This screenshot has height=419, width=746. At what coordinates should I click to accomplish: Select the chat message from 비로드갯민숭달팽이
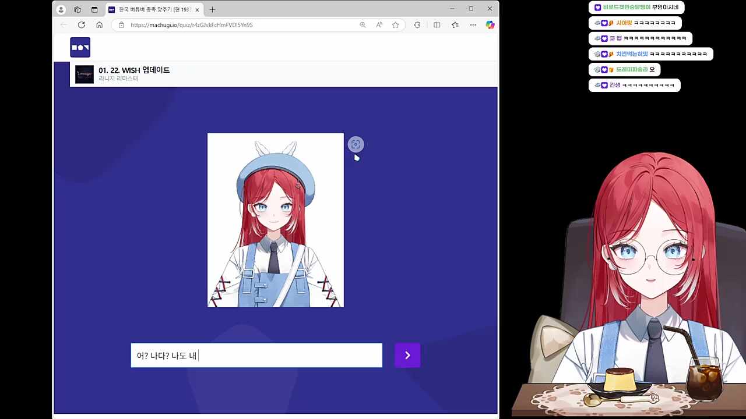coord(636,8)
